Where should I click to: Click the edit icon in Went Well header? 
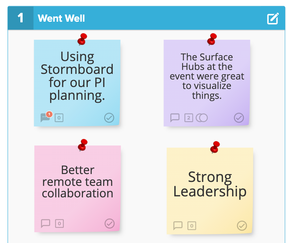tap(273, 18)
